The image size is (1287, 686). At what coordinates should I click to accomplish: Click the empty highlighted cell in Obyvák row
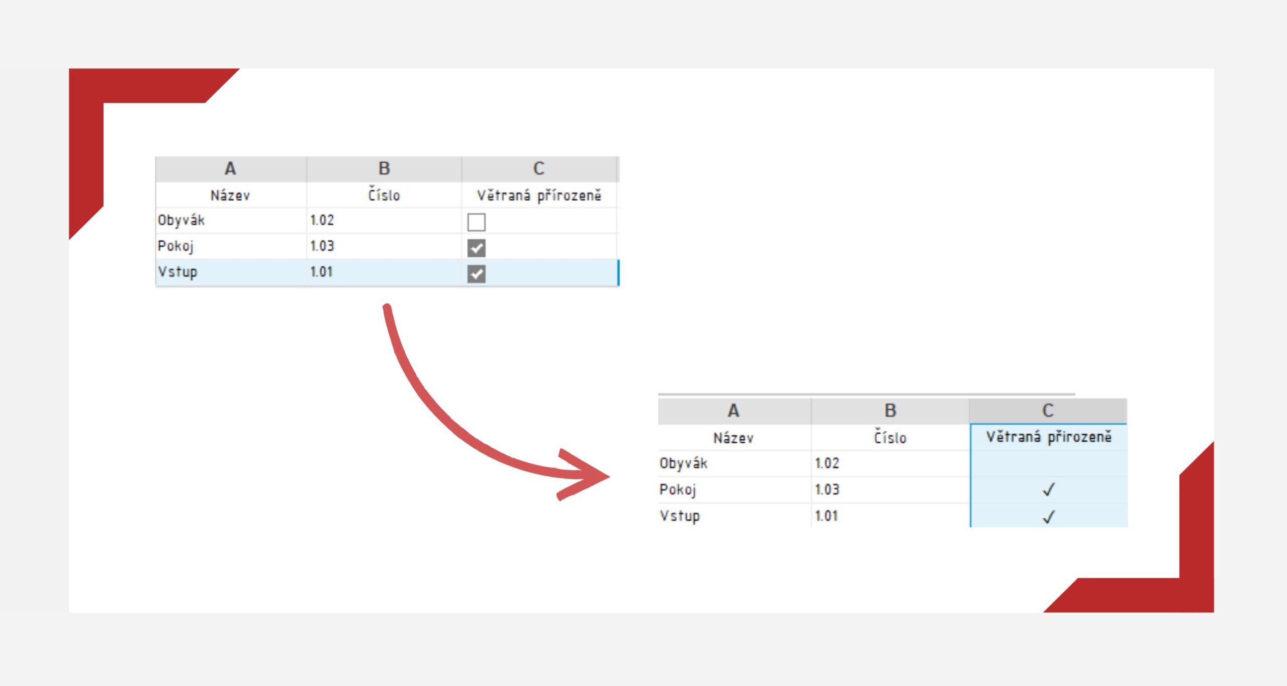coord(1048,463)
